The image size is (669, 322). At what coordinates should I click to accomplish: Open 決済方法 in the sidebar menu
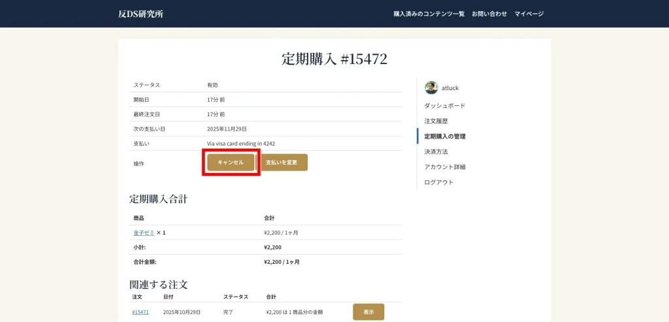[x=436, y=152]
